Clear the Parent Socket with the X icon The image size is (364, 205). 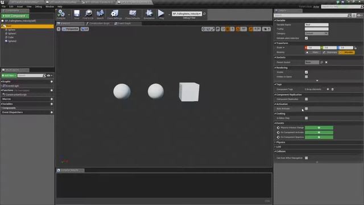pyautogui.click(x=326, y=62)
